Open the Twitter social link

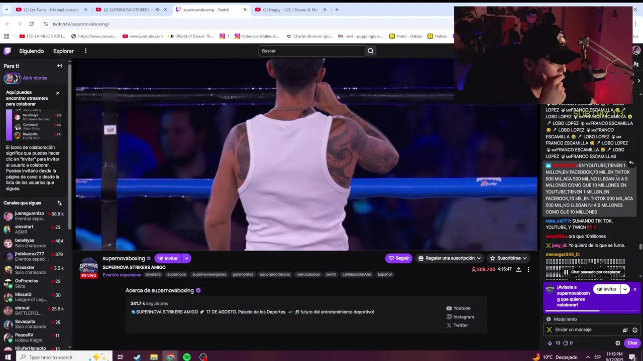(457, 325)
